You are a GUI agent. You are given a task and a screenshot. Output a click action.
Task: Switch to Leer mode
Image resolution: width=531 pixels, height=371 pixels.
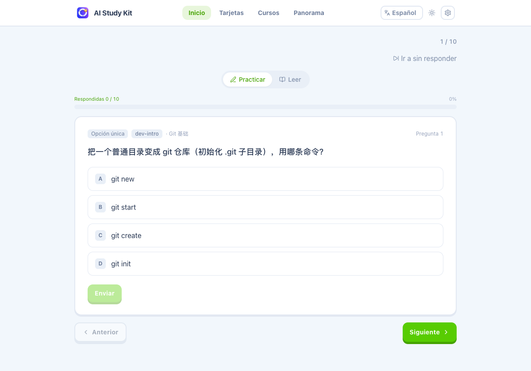tap(290, 79)
